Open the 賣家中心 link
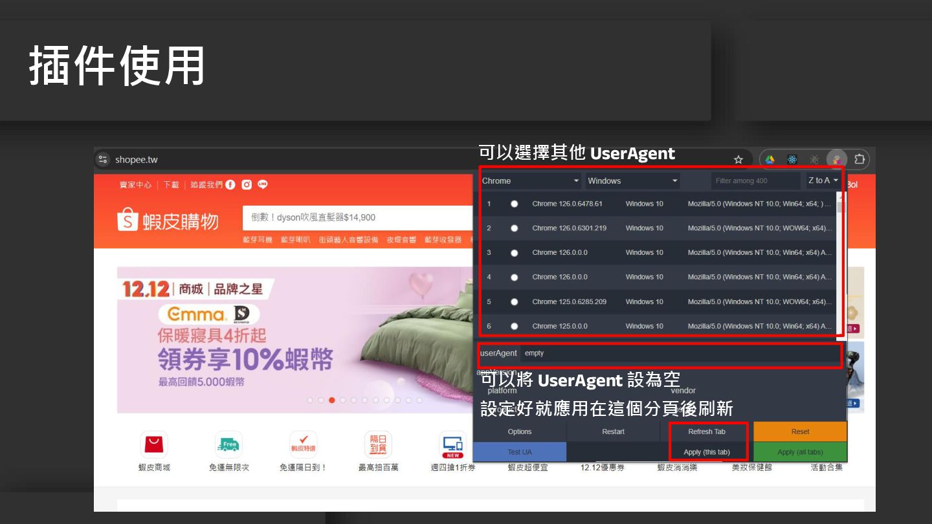 tap(135, 184)
